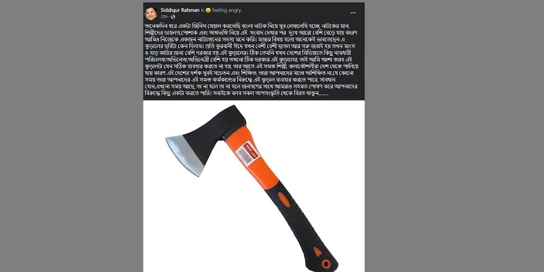544x272 pixels.
Task: Click the gray empty area left of the post
Action: click(x=71, y=136)
